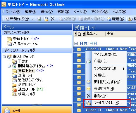Sort by importance column header
The height and width of the screenshot is (113, 136).
coord(75,34)
